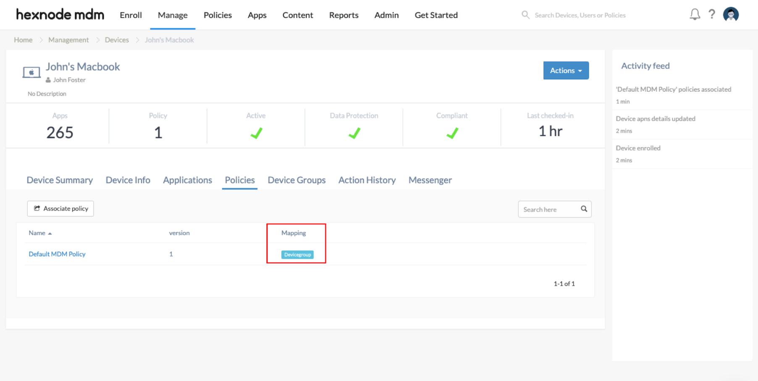Click John's Macbook device title
The height and width of the screenshot is (381, 758).
83,67
